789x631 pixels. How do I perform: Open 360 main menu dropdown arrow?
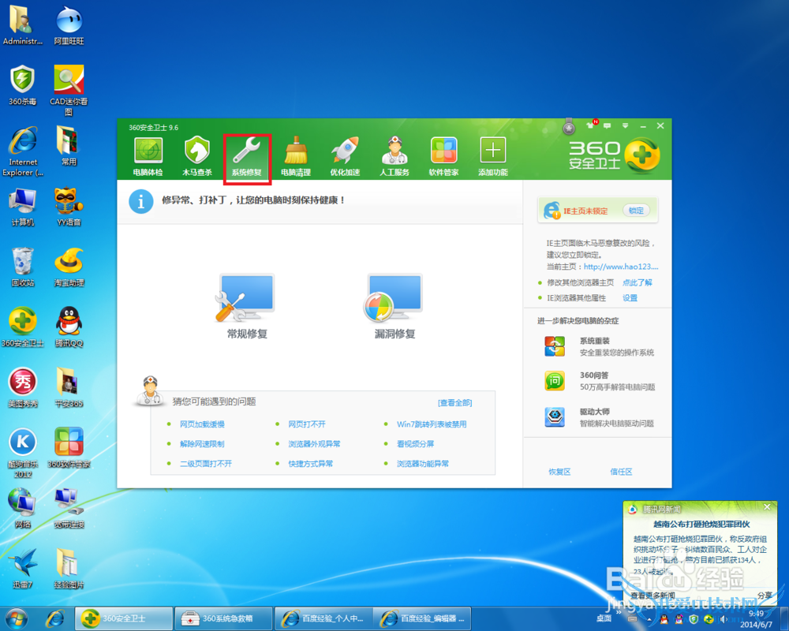(x=625, y=125)
